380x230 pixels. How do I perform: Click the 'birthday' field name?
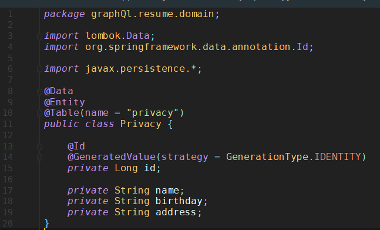(179, 201)
